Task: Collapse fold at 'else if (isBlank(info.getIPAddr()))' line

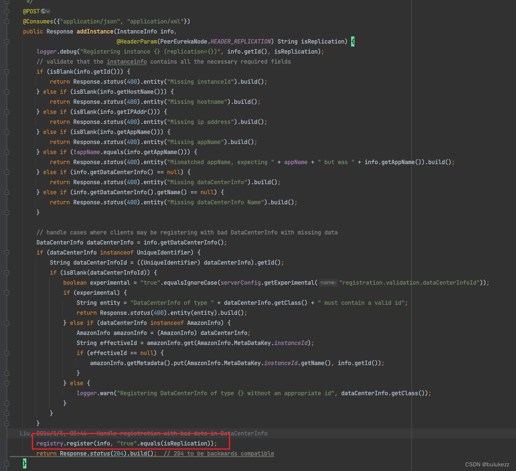Action: pyautogui.click(x=7, y=112)
